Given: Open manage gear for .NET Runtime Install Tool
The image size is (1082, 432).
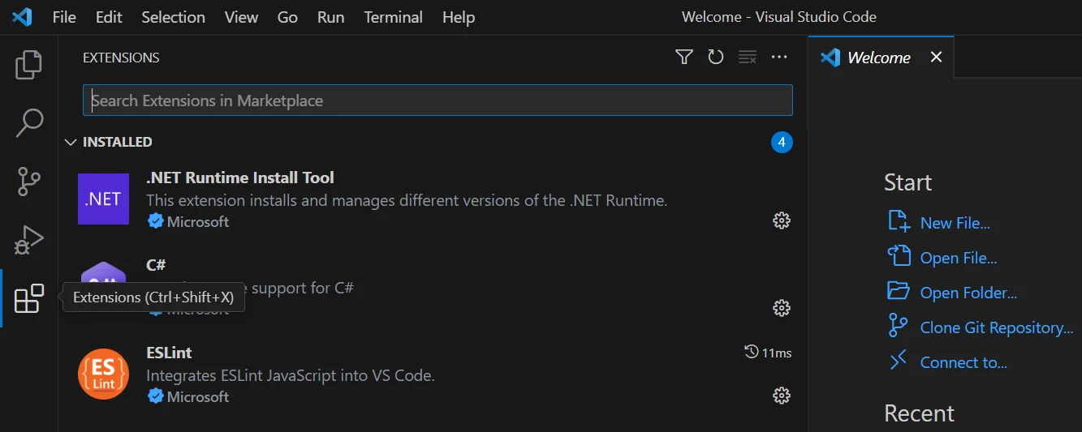Looking at the screenshot, I should click(x=781, y=220).
